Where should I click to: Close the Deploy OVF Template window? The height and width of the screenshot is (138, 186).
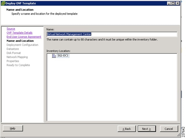coord(178,3)
